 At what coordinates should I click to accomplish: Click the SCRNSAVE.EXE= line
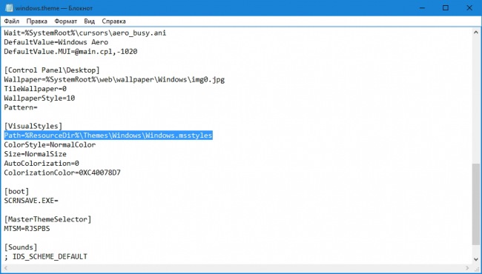(31, 201)
